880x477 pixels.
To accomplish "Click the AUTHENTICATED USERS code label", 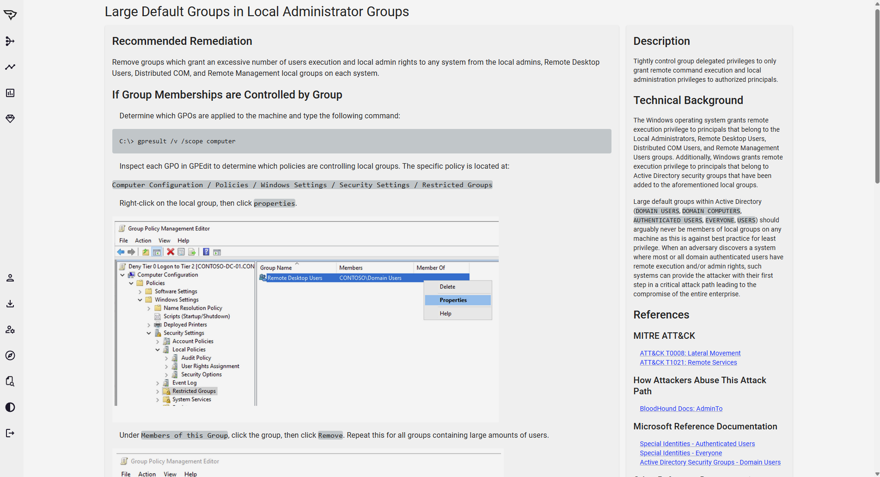I will point(667,220).
